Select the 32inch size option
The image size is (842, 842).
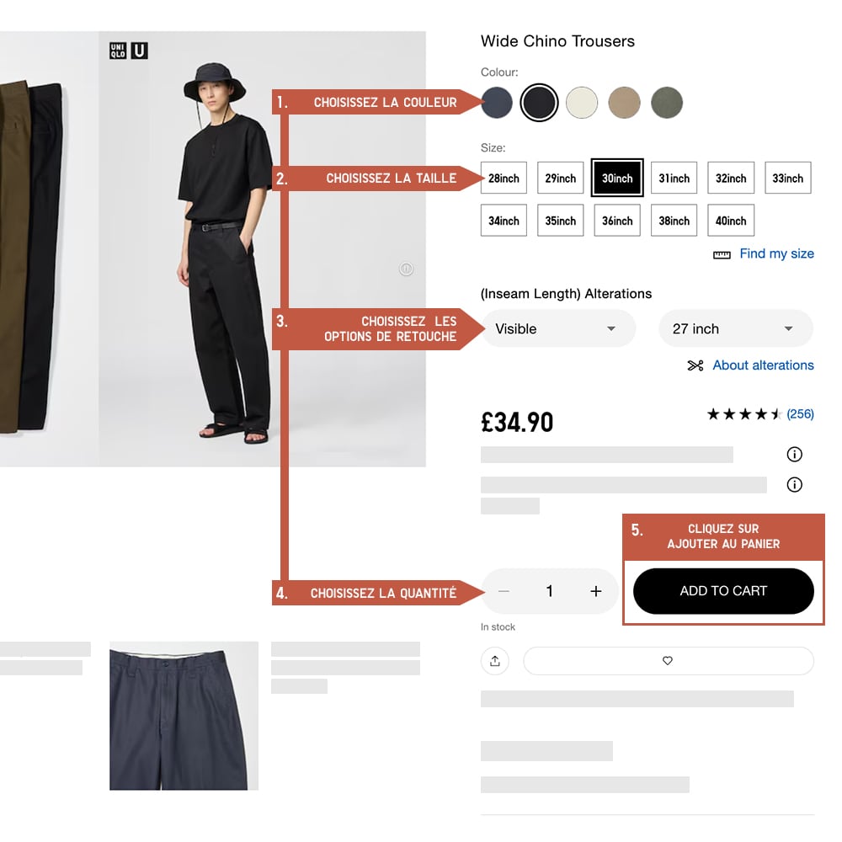[731, 178]
